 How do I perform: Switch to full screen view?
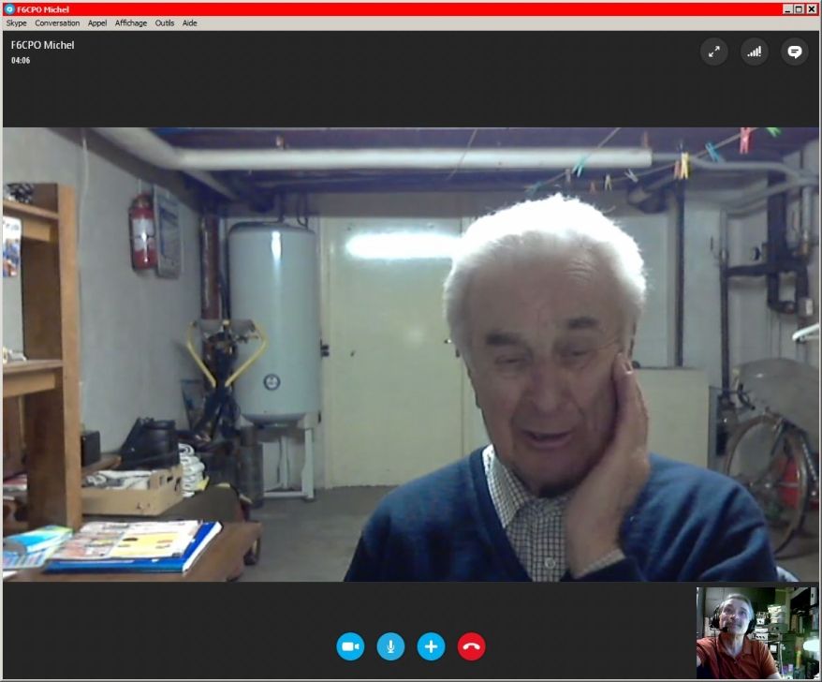714,52
